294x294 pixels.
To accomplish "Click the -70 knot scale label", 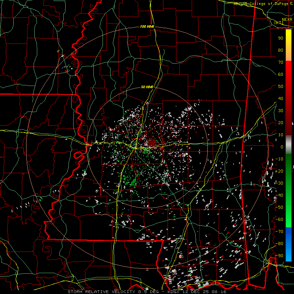I will 279,232.
